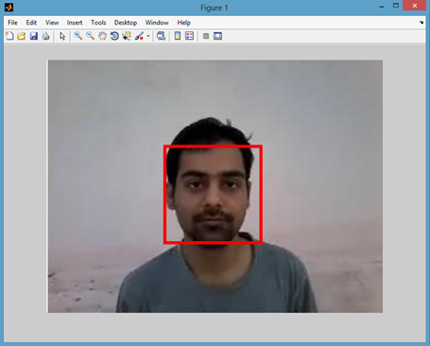Screen dimensions: 430x346
Task: Click the Link Plot icon
Action: pyautogui.click(x=161, y=36)
